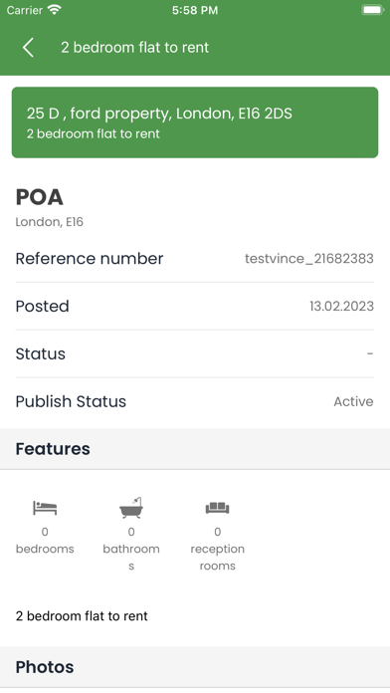Tap the '0 bedrooms' label
This screenshot has height=693, width=390.
click(45, 540)
